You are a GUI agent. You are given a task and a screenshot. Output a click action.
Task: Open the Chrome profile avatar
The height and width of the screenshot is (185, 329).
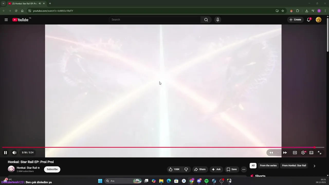(x=319, y=11)
